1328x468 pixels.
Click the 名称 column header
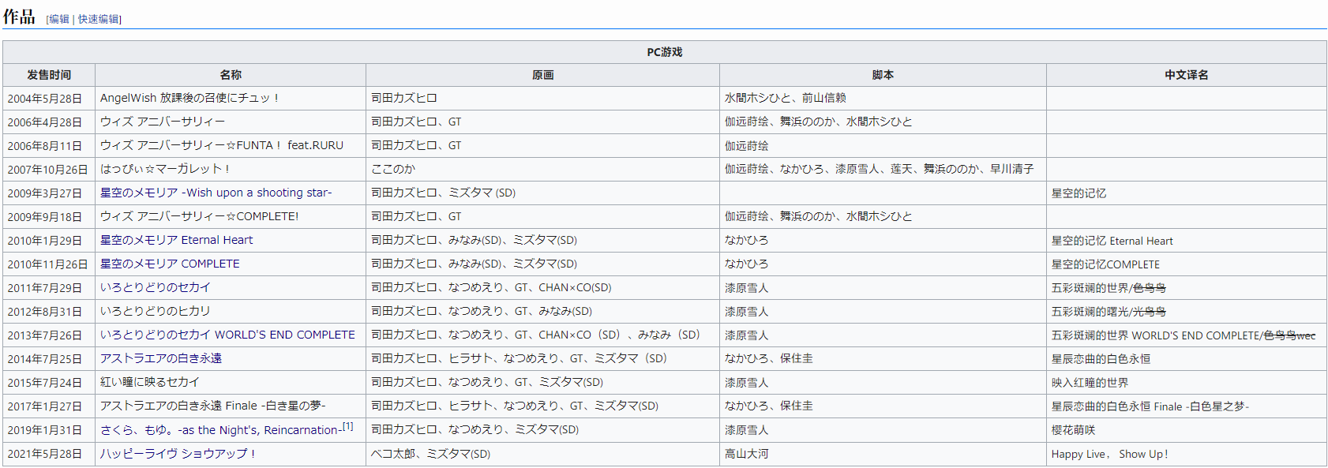point(231,75)
